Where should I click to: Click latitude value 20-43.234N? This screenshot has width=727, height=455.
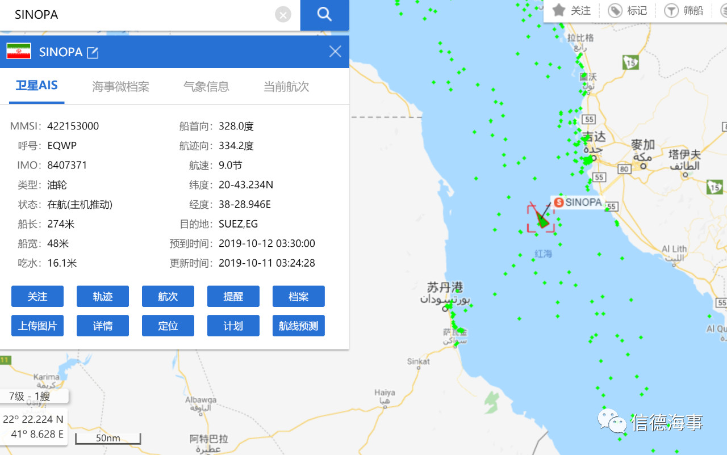pos(246,185)
